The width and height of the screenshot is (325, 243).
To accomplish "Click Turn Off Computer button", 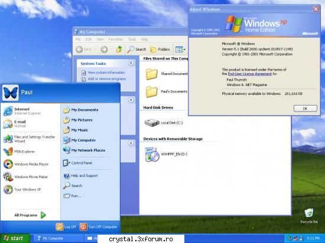I will 99,227.
